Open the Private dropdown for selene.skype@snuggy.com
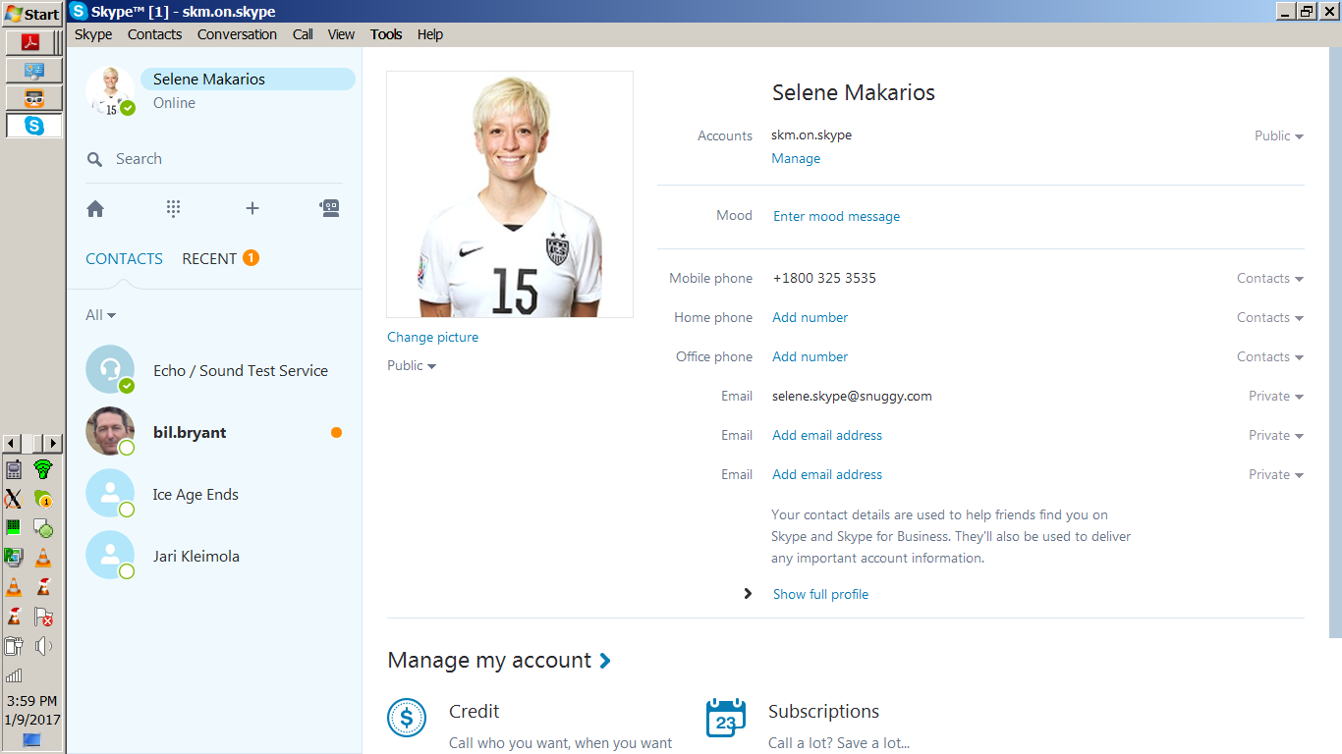 click(x=1275, y=397)
